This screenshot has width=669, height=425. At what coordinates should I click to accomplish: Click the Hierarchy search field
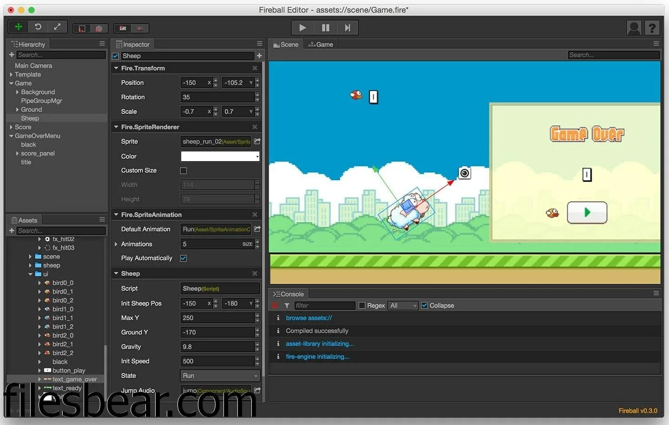[61, 55]
